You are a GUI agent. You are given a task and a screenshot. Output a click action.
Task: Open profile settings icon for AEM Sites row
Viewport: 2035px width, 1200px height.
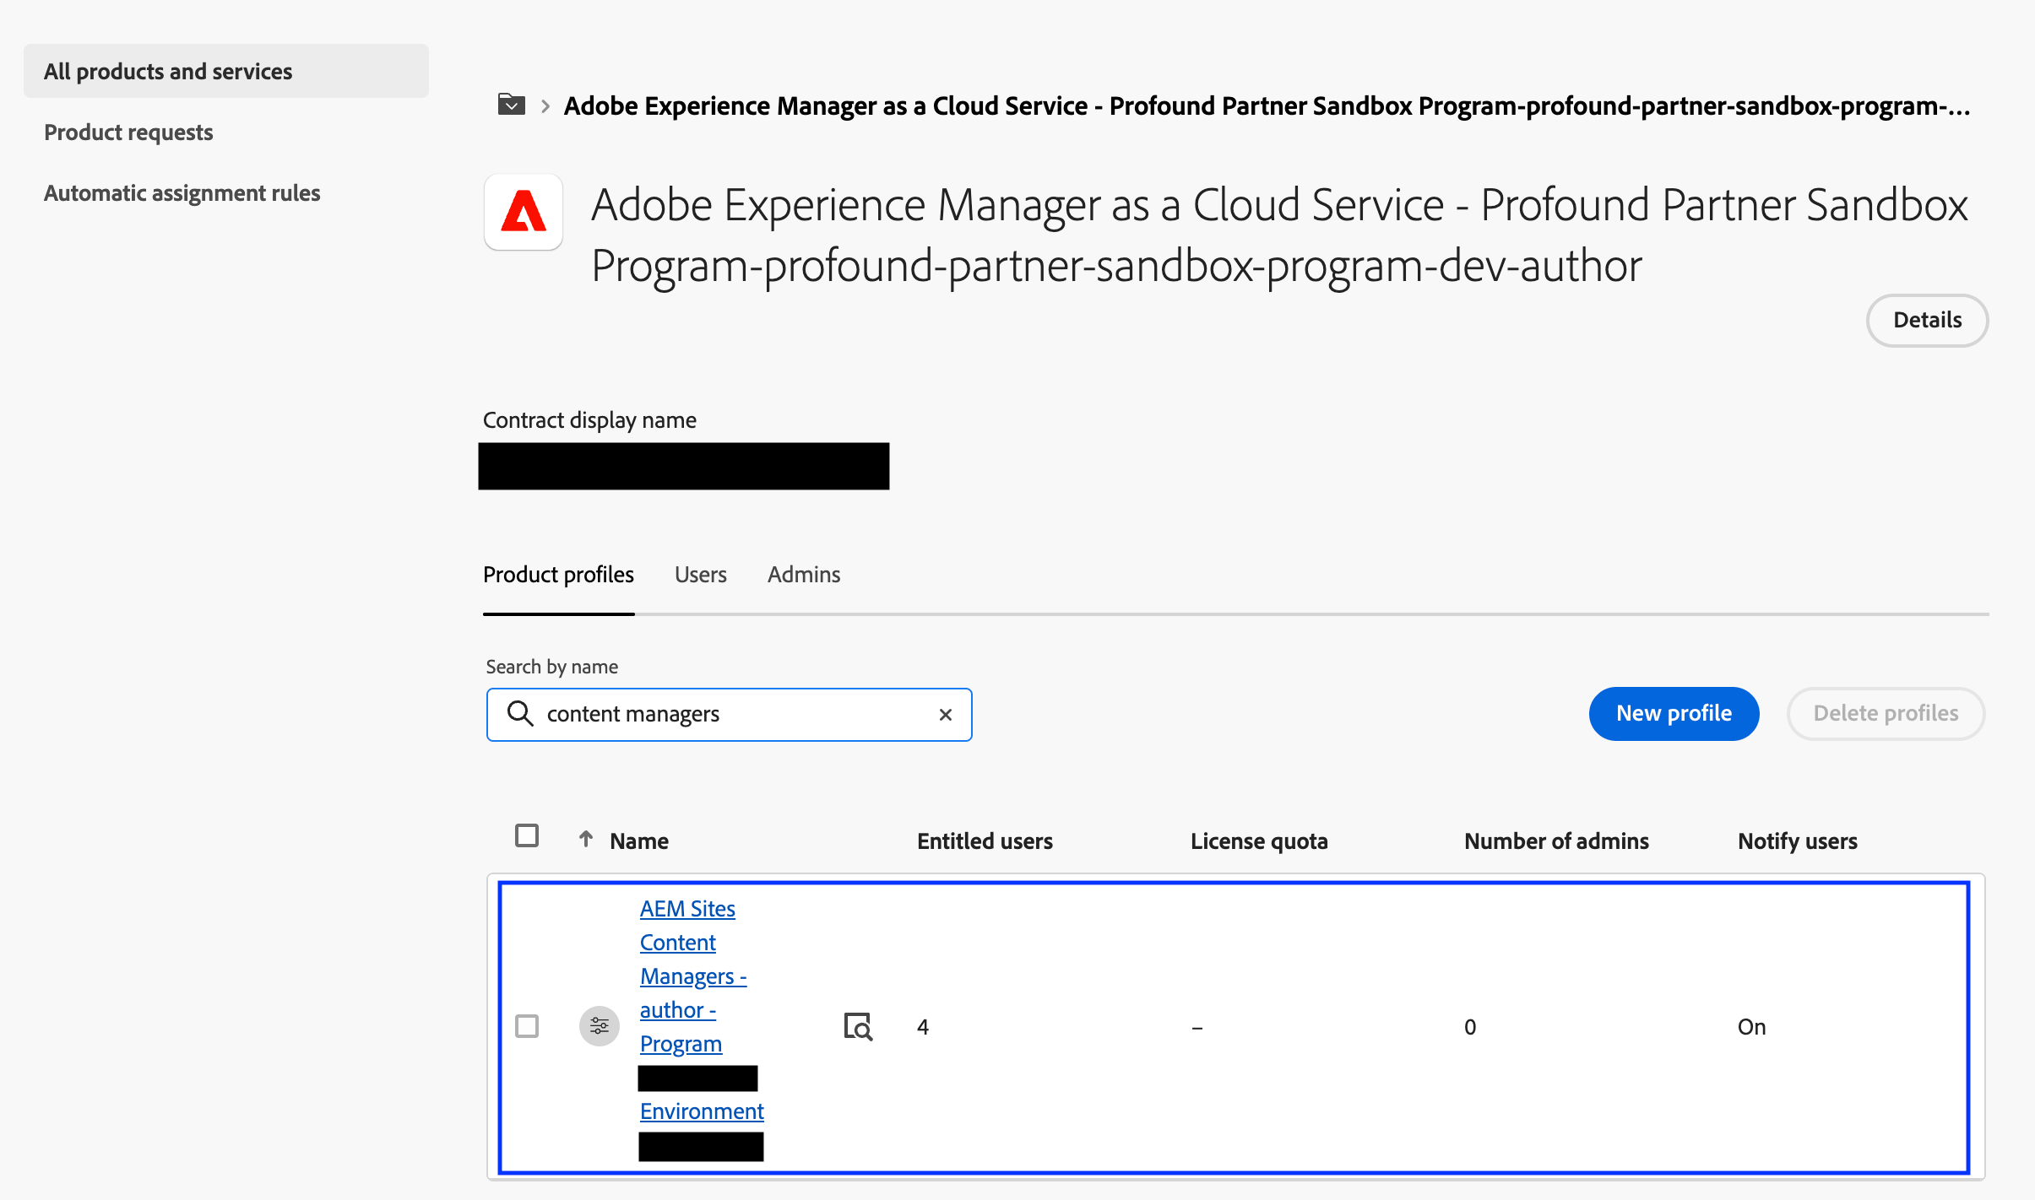pyautogui.click(x=600, y=1026)
